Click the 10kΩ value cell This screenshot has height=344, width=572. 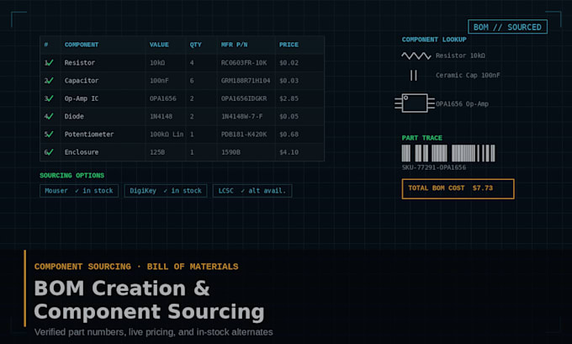(x=157, y=63)
